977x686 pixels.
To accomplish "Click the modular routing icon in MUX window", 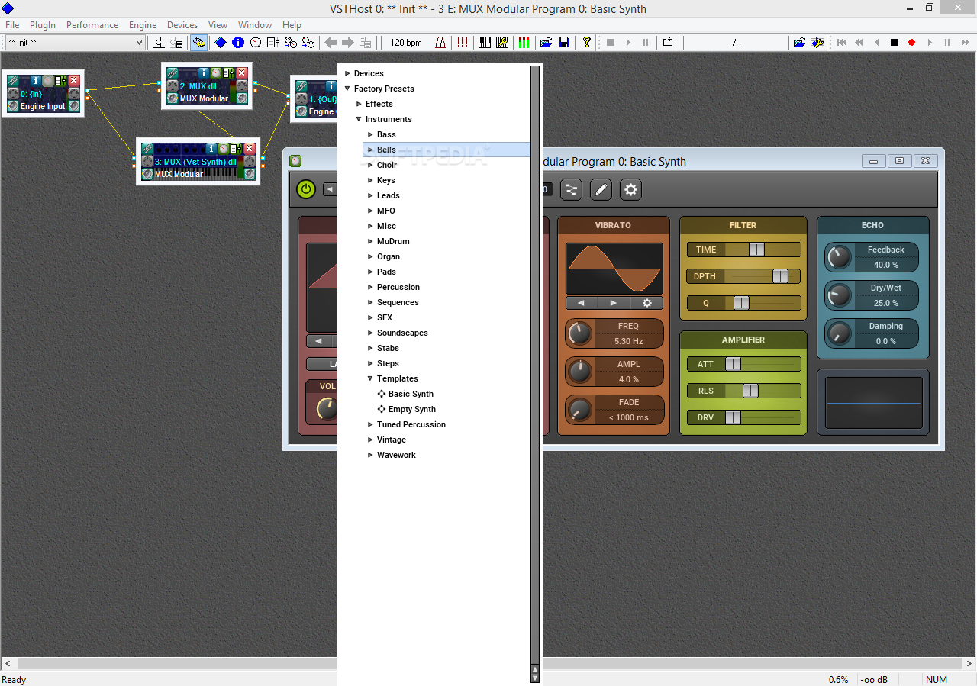I will [571, 189].
